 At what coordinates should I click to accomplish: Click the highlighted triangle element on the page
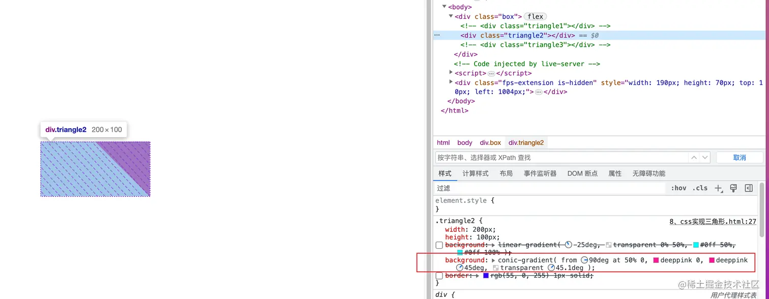point(96,169)
